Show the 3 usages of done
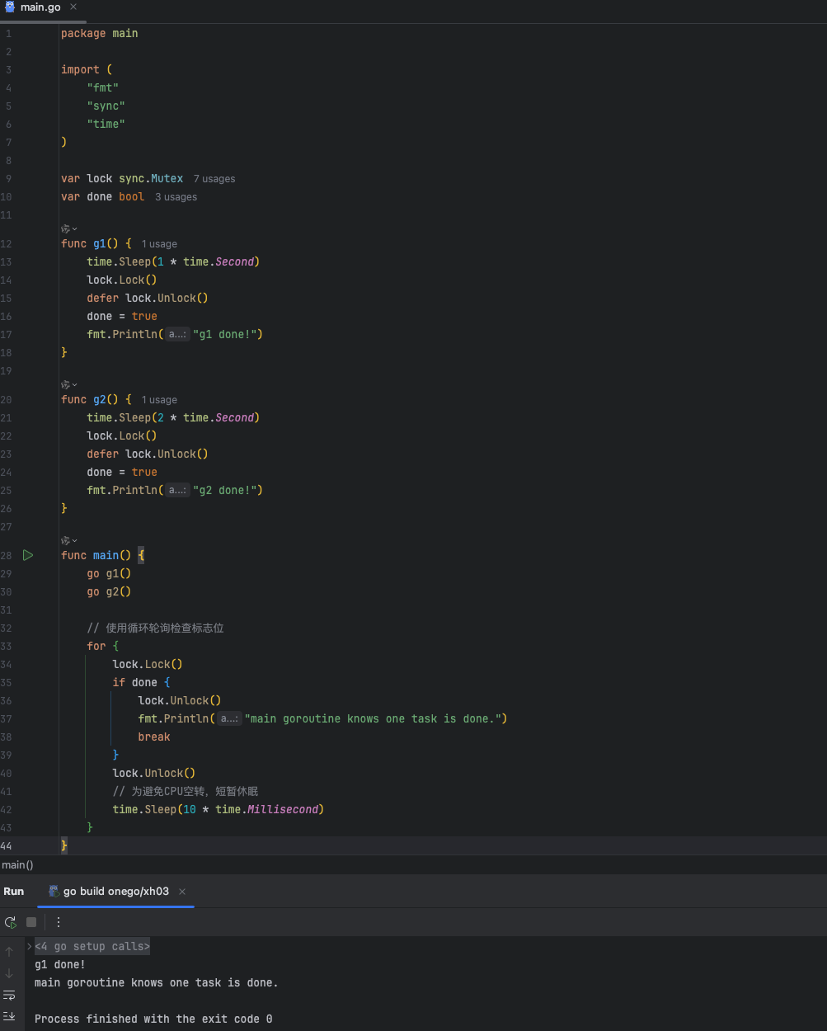The width and height of the screenshot is (827, 1031). (x=176, y=197)
